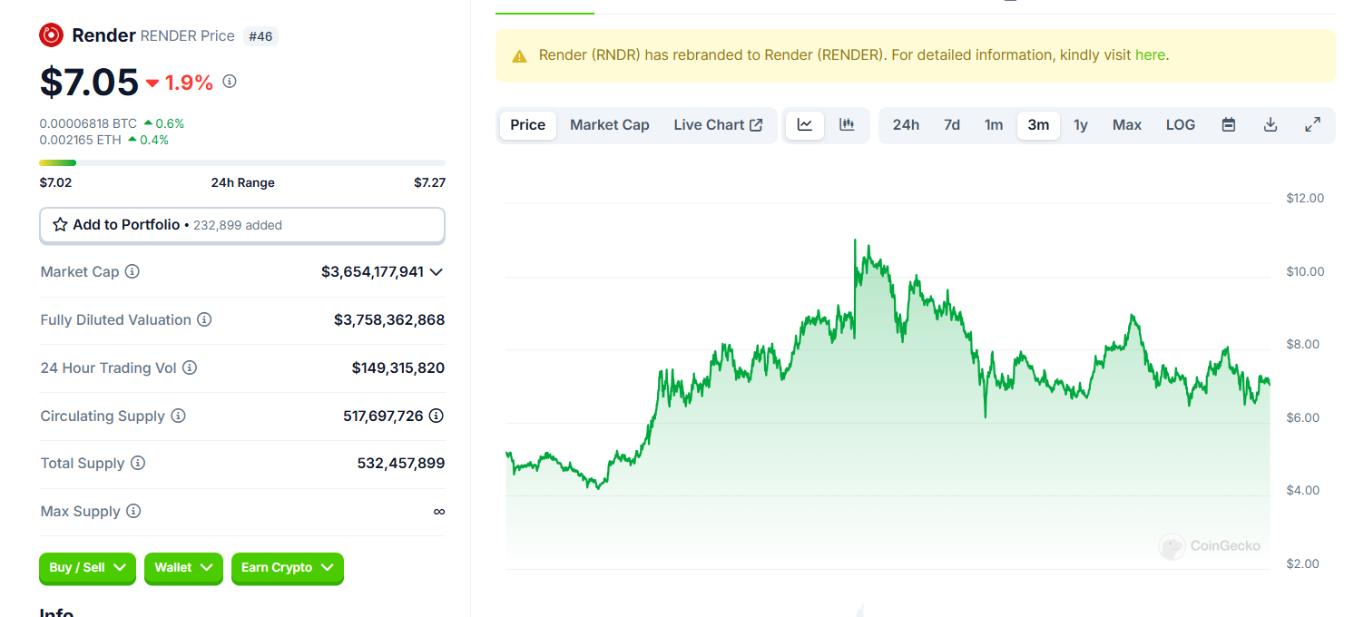Open the calendar date range picker
The image size is (1354, 617).
point(1229,125)
